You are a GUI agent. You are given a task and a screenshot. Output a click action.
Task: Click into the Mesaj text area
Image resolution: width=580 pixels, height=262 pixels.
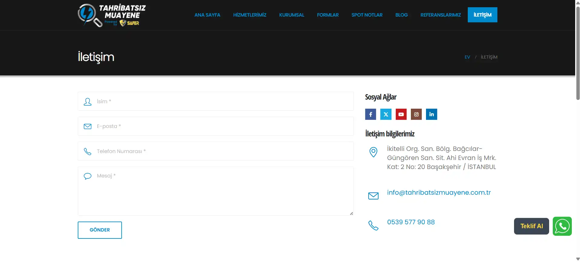click(215, 191)
